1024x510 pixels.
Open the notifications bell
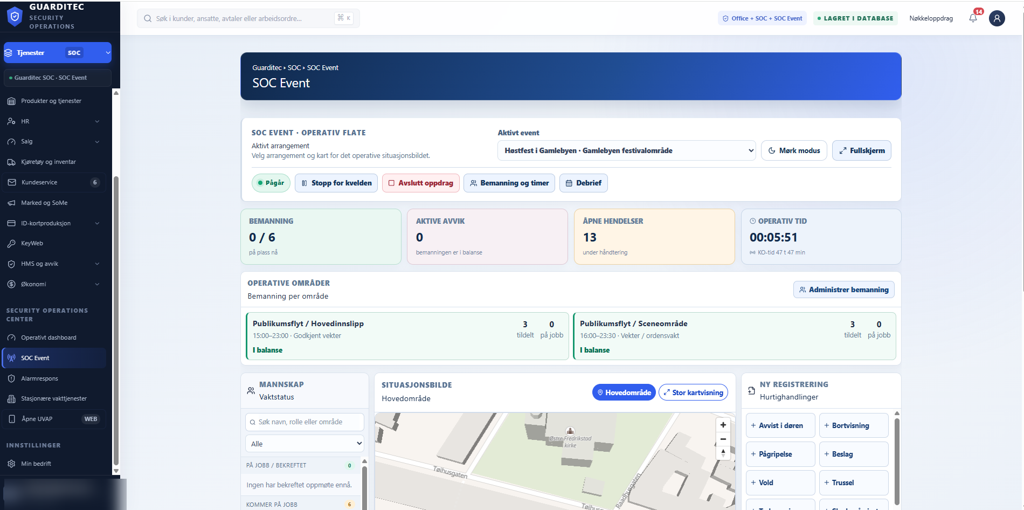coord(973,18)
